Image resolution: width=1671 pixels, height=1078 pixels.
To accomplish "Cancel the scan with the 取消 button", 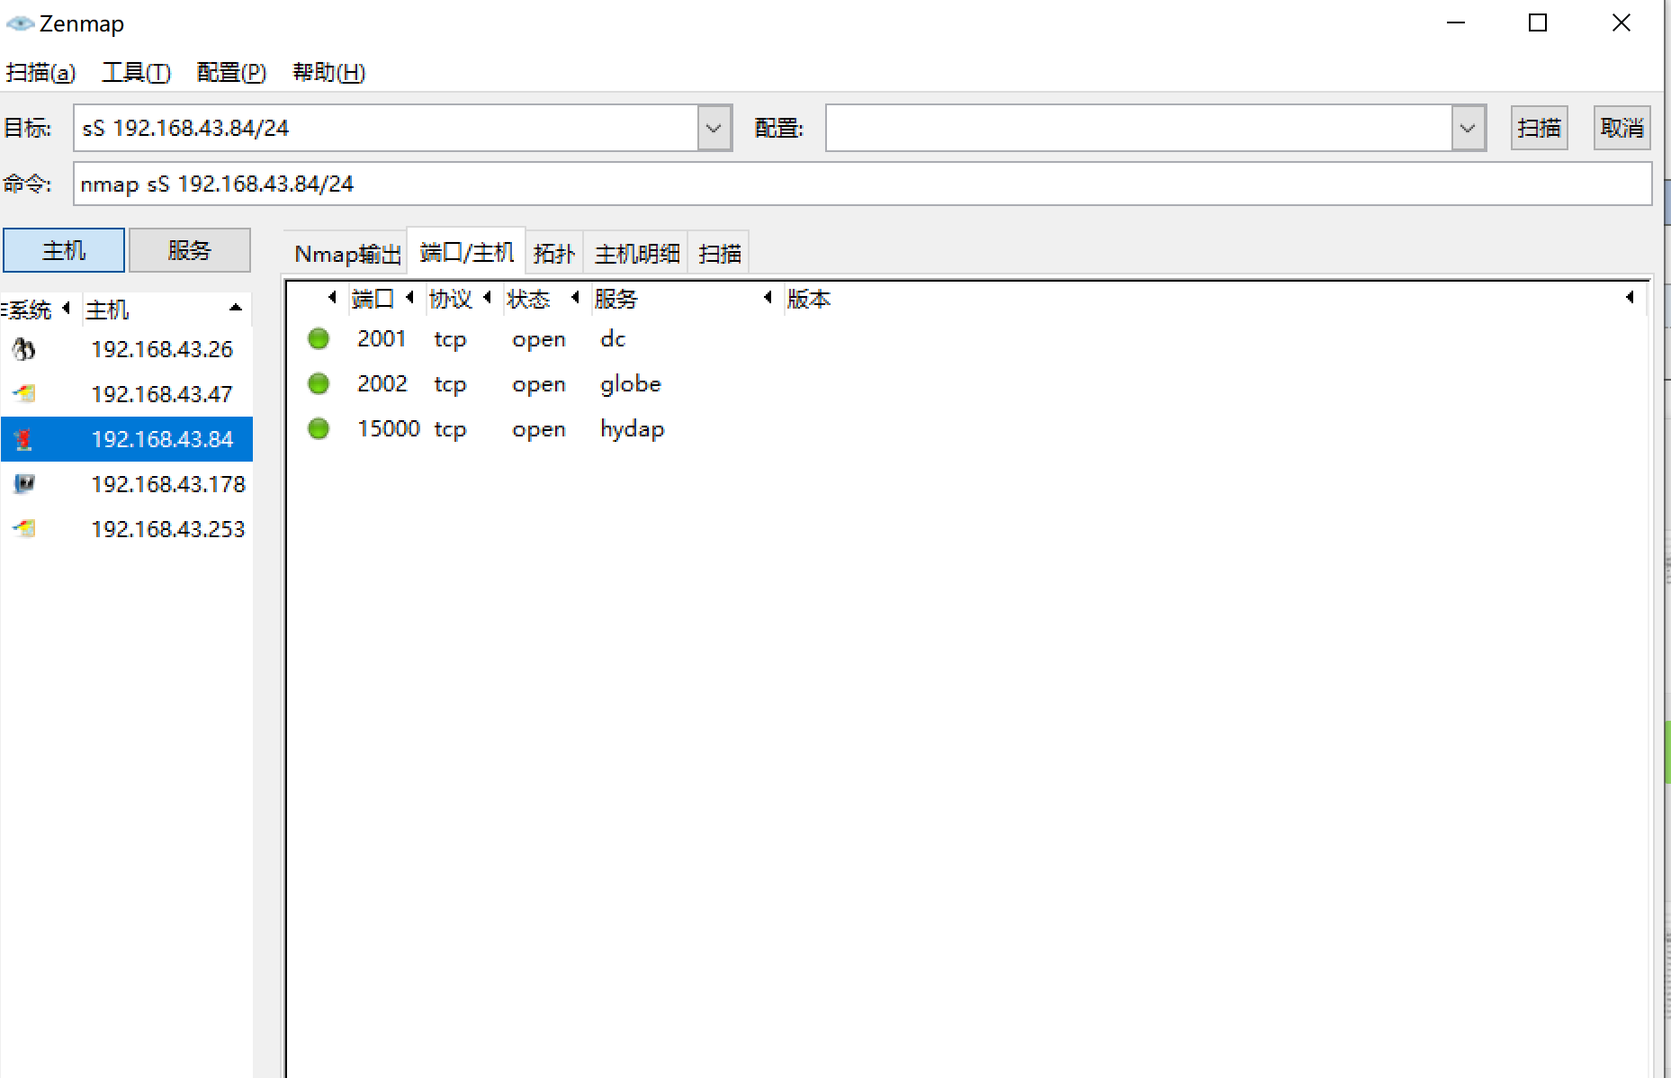I will pyautogui.click(x=1622, y=128).
